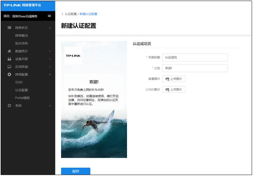Collapse the 网络状态 menu chevron
Screen dimensions: 253x176
click(x=50, y=28)
